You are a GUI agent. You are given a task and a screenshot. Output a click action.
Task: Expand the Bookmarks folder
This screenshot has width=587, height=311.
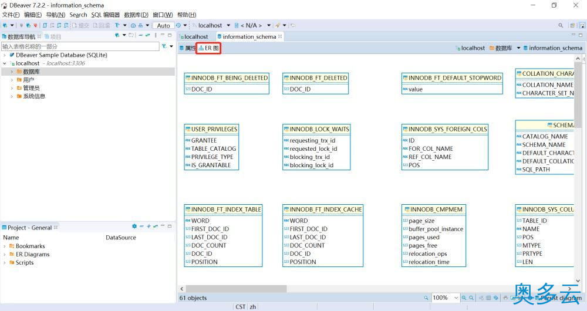(x=5, y=246)
